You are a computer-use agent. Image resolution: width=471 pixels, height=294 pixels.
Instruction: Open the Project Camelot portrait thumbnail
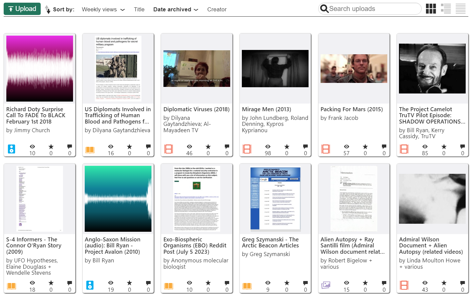click(432, 69)
